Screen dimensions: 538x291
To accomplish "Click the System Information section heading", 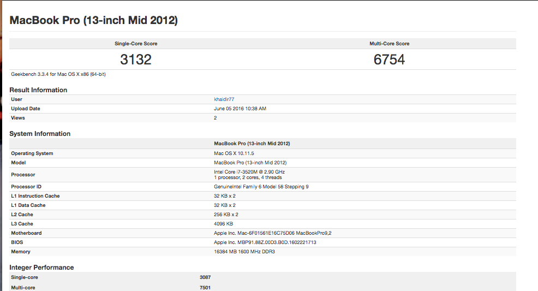I will coord(40,134).
